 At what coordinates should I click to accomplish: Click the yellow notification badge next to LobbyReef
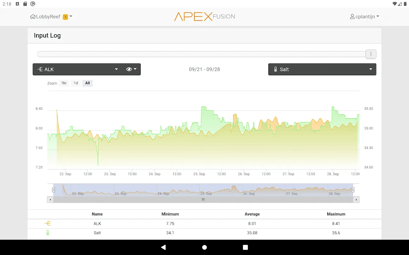click(x=65, y=16)
